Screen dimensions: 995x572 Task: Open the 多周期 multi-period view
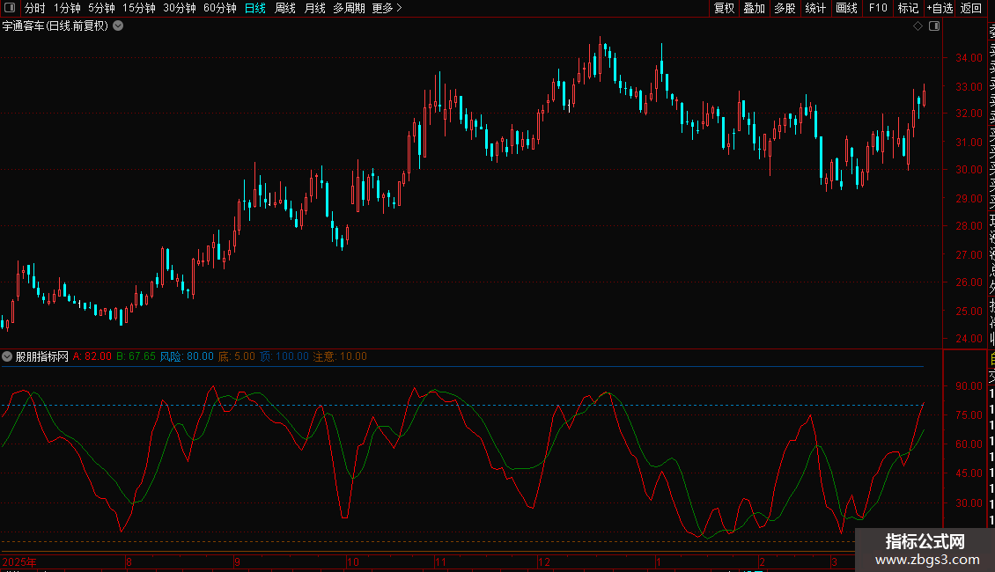coord(349,8)
